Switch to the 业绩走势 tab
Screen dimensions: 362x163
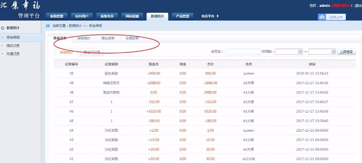click(132, 38)
